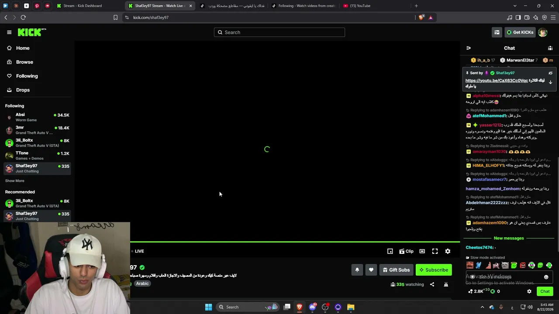The width and height of the screenshot is (559, 314).
Task: Hide the pinned message from Shaf3ey97
Action: [550, 73]
